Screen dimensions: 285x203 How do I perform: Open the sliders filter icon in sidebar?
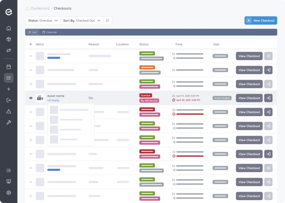pos(9,50)
